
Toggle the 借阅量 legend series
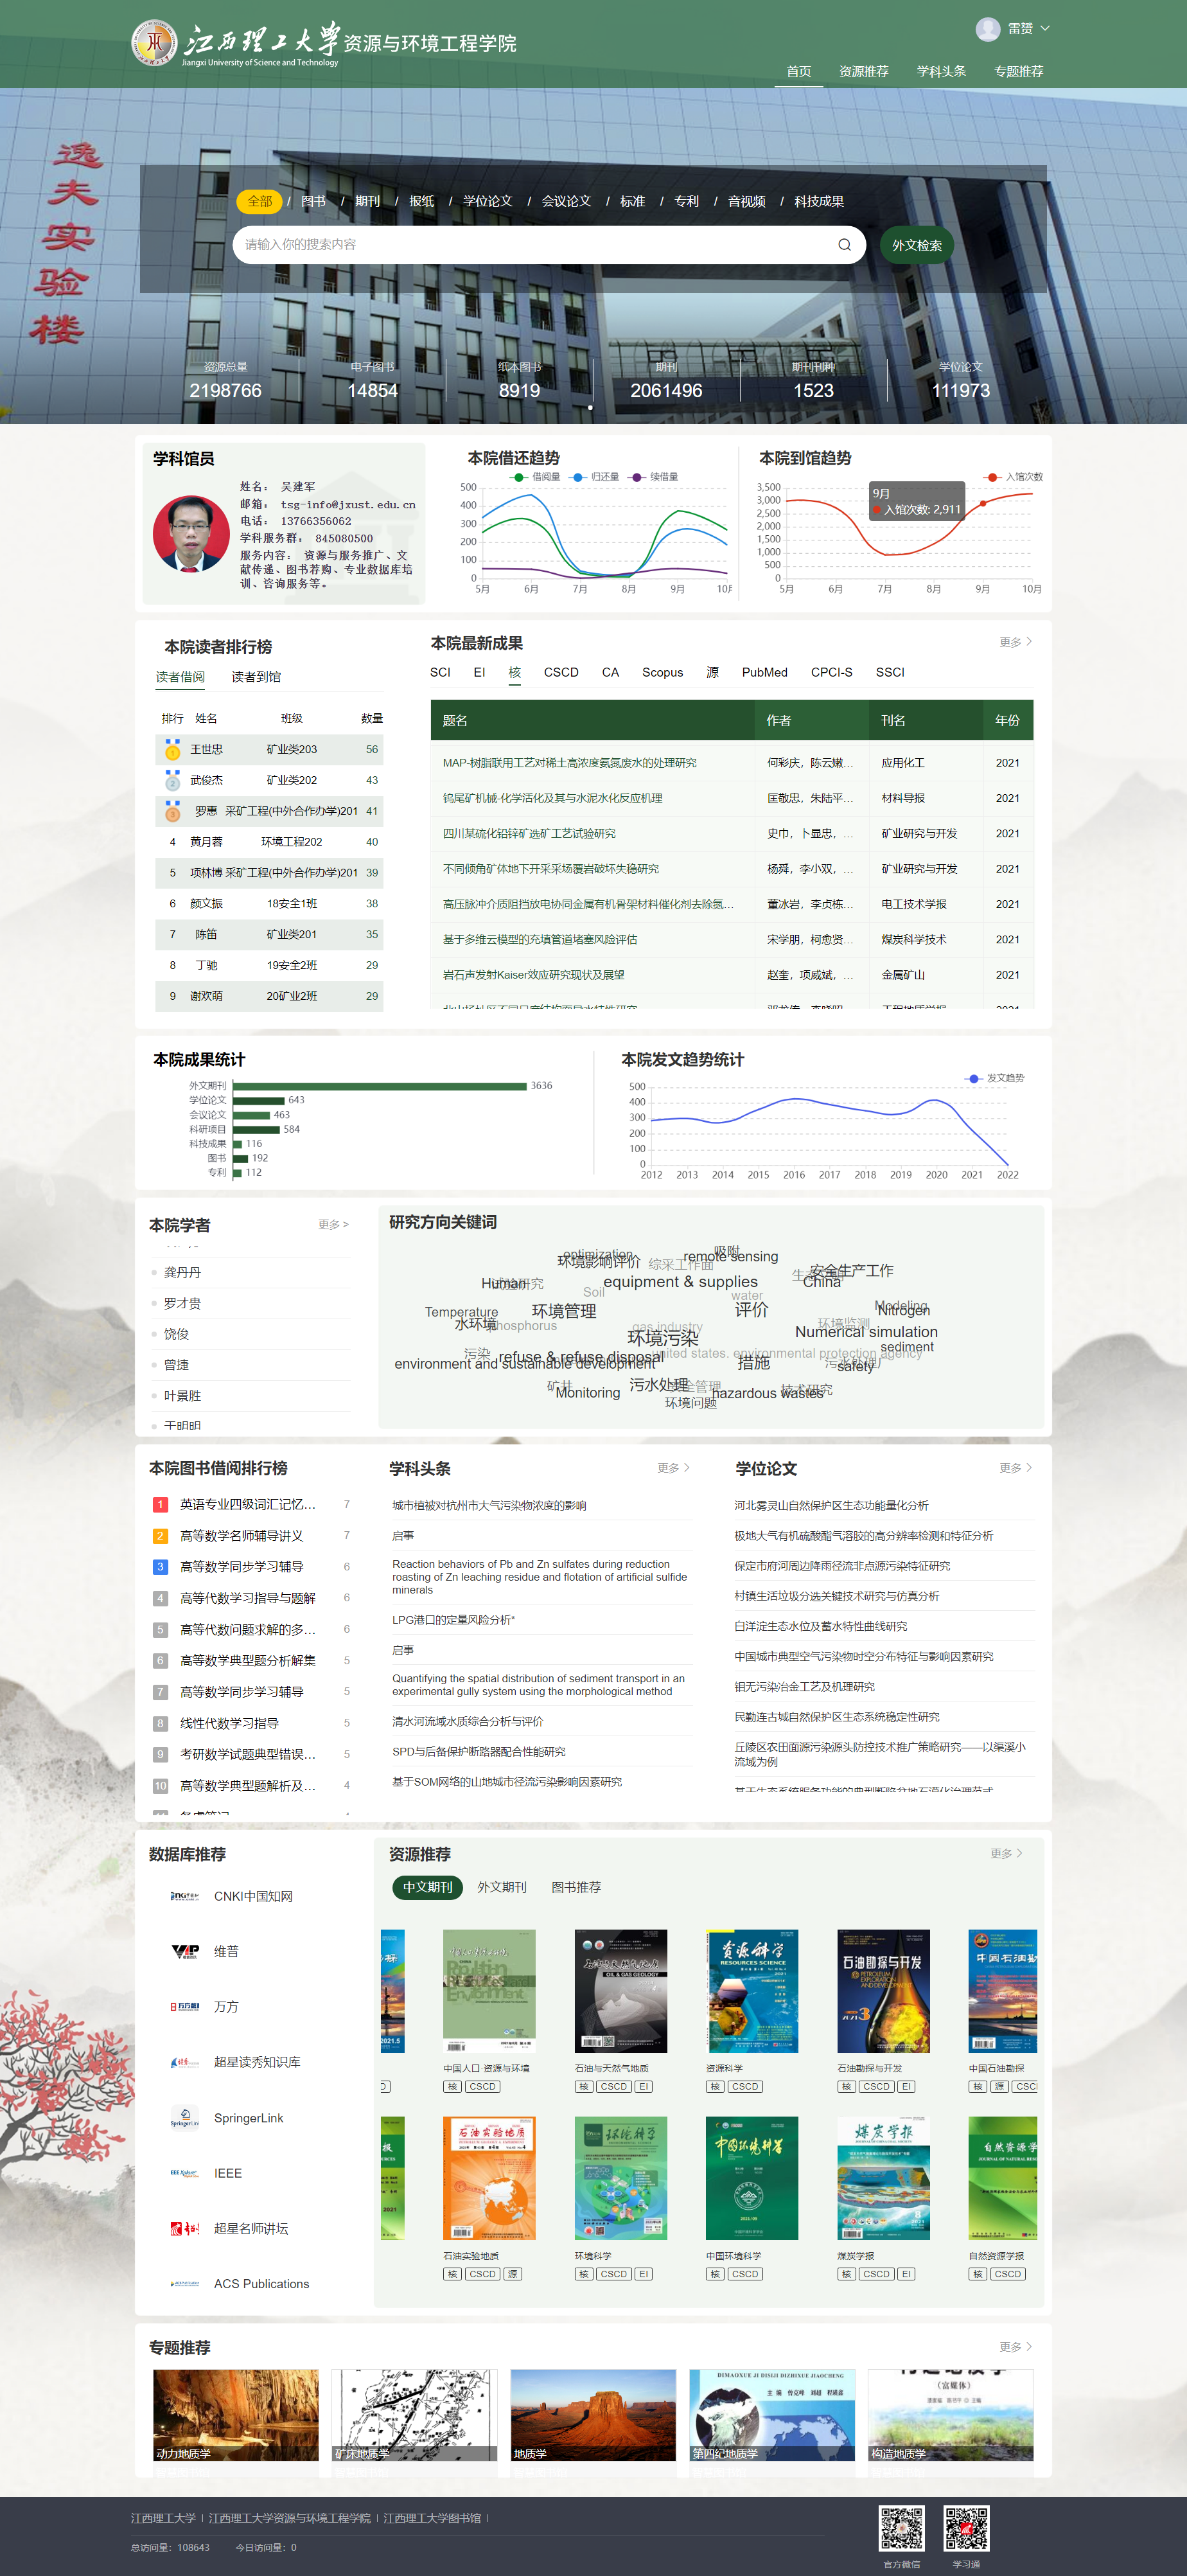[x=536, y=477]
